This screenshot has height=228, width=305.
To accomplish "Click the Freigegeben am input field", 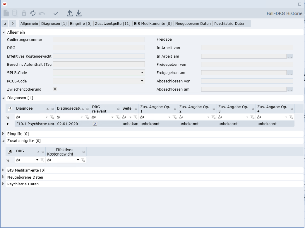I will pos(244,73).
